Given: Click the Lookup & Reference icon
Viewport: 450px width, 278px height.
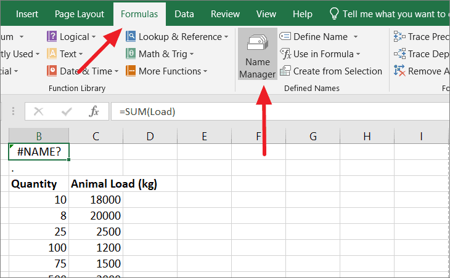Looking at the screenshot, I should pos(131,37).
